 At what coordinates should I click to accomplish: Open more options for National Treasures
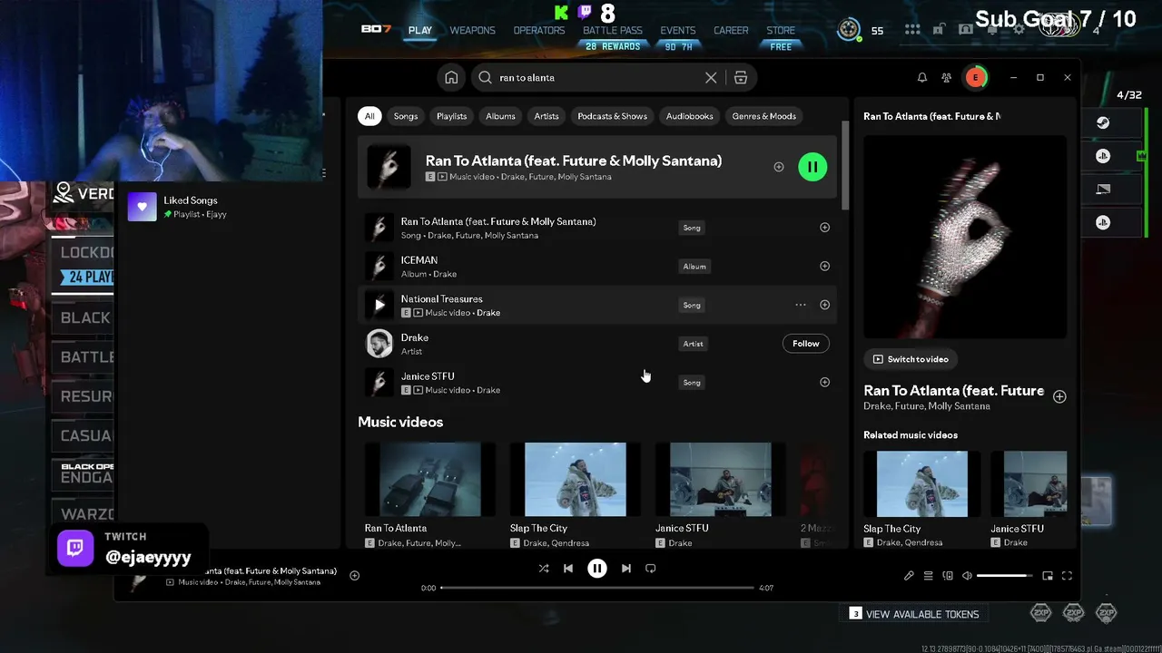tap(801, 305)
